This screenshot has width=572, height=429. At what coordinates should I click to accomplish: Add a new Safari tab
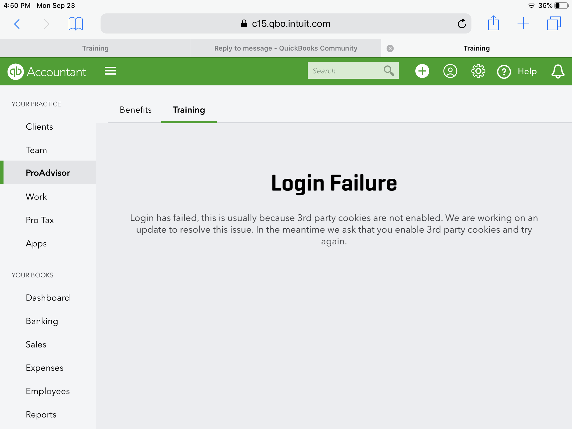tap(523, 23)
